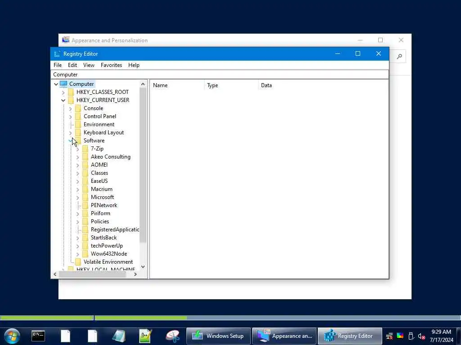Expand the Console key arrow
This screenshot has width=461, height=345.
[x=70, y=109]
